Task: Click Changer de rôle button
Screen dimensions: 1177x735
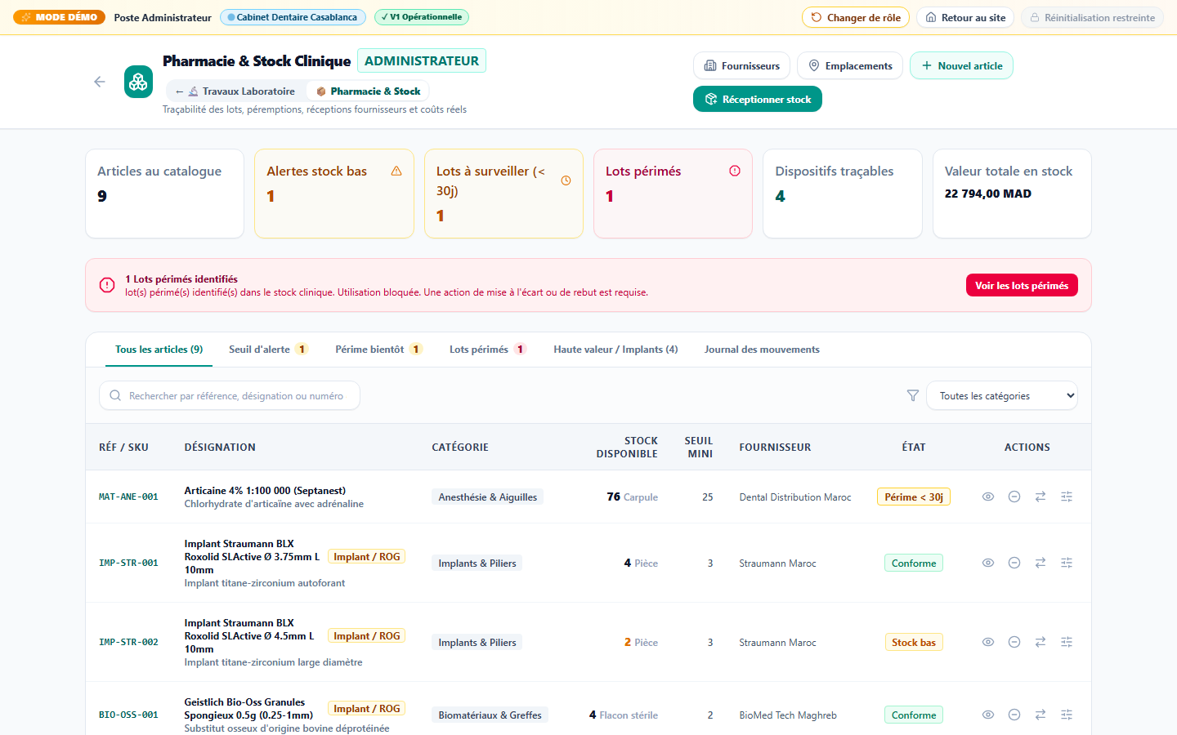Action: pos(856,17)
